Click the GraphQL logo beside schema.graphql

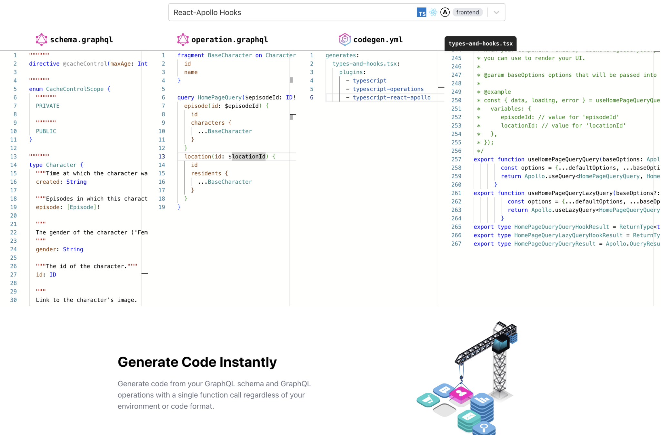tap(41, 39)
